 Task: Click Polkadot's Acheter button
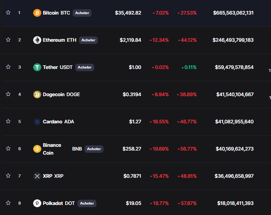pos(87,203)
